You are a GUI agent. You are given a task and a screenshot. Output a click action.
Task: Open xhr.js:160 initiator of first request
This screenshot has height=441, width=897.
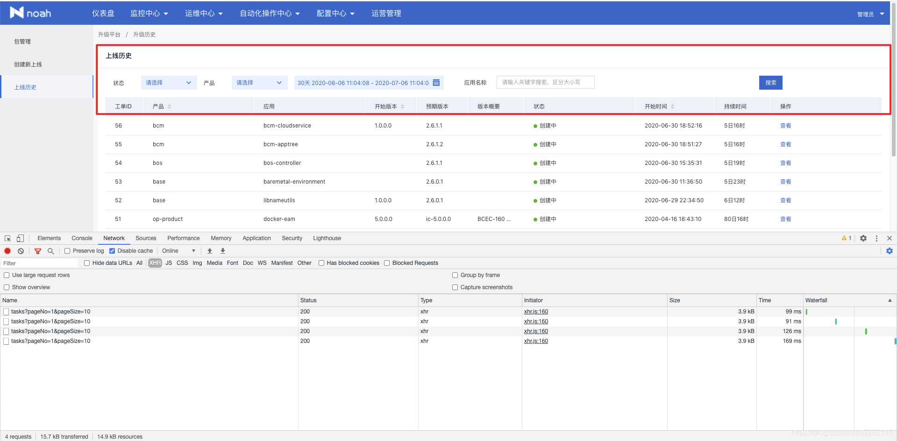tap(536, 312)
